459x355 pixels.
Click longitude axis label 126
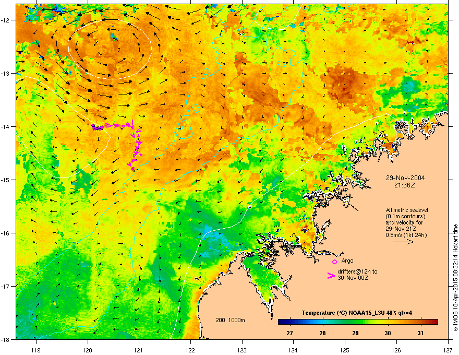coord(396,350)
